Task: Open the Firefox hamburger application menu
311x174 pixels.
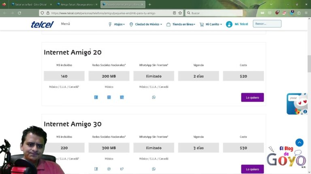Action: 306,13
